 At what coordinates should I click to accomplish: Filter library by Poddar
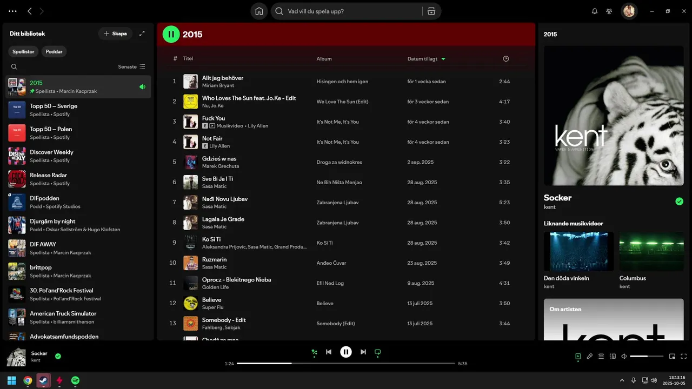click(x=54, y=51)
